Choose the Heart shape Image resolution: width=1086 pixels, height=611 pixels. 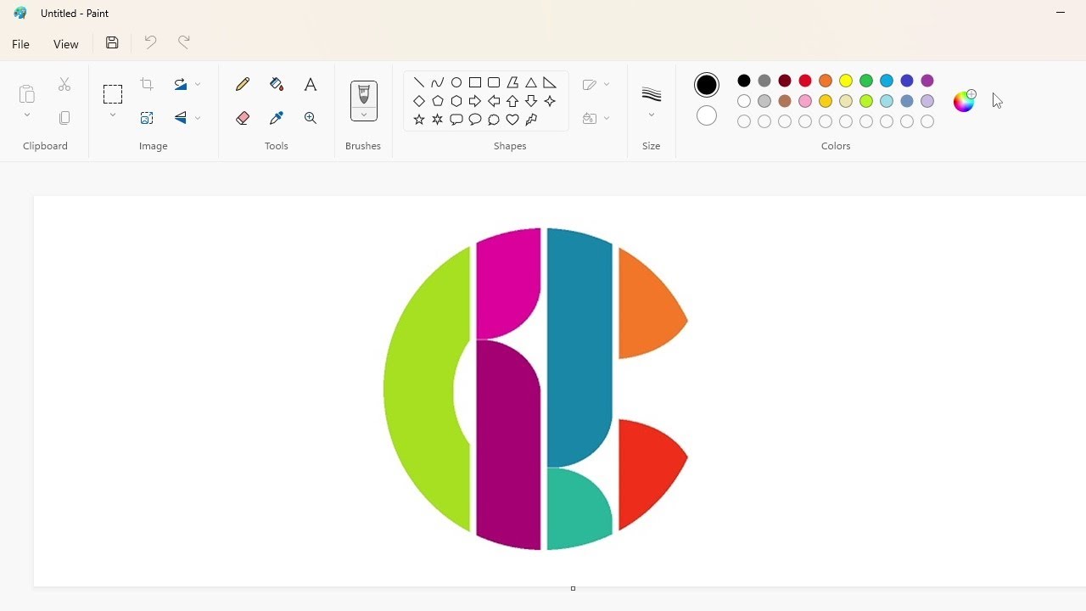point(512,120)
